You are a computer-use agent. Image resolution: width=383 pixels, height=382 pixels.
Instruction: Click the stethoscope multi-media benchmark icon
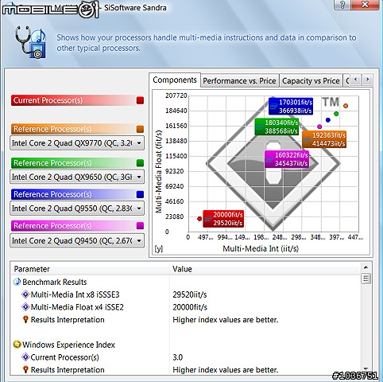[x=31, y=42]
